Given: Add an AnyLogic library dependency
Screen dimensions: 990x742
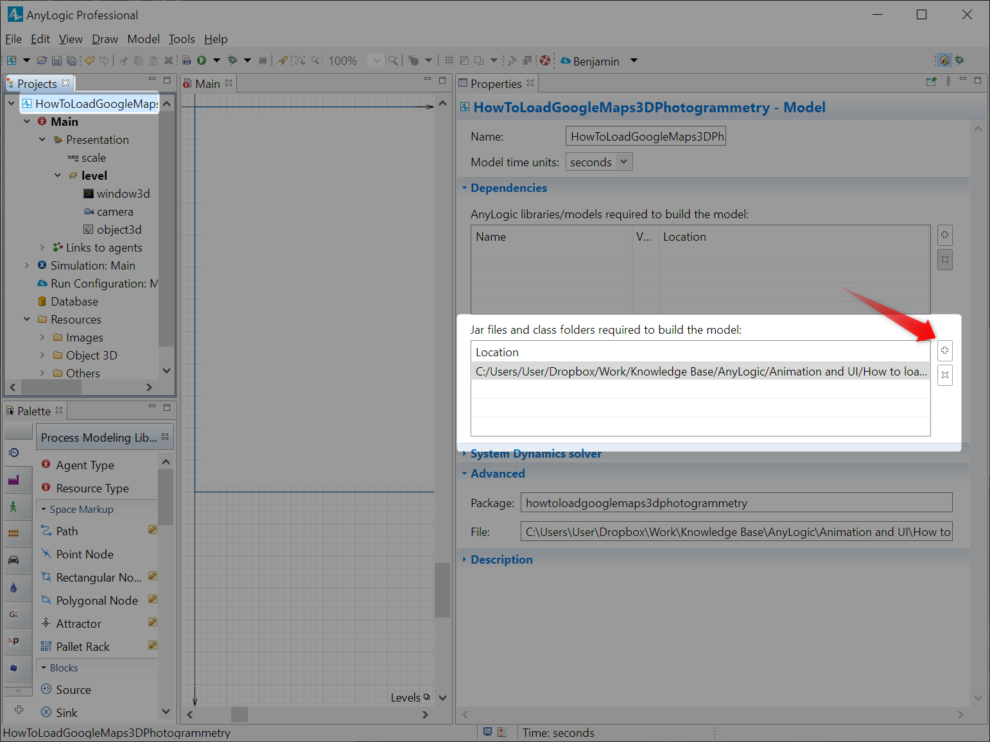Looking at the screenshot, I should [x=944, y=235].
